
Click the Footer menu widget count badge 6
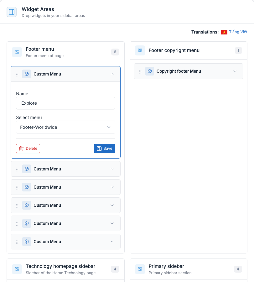click(x=115, y=52)
